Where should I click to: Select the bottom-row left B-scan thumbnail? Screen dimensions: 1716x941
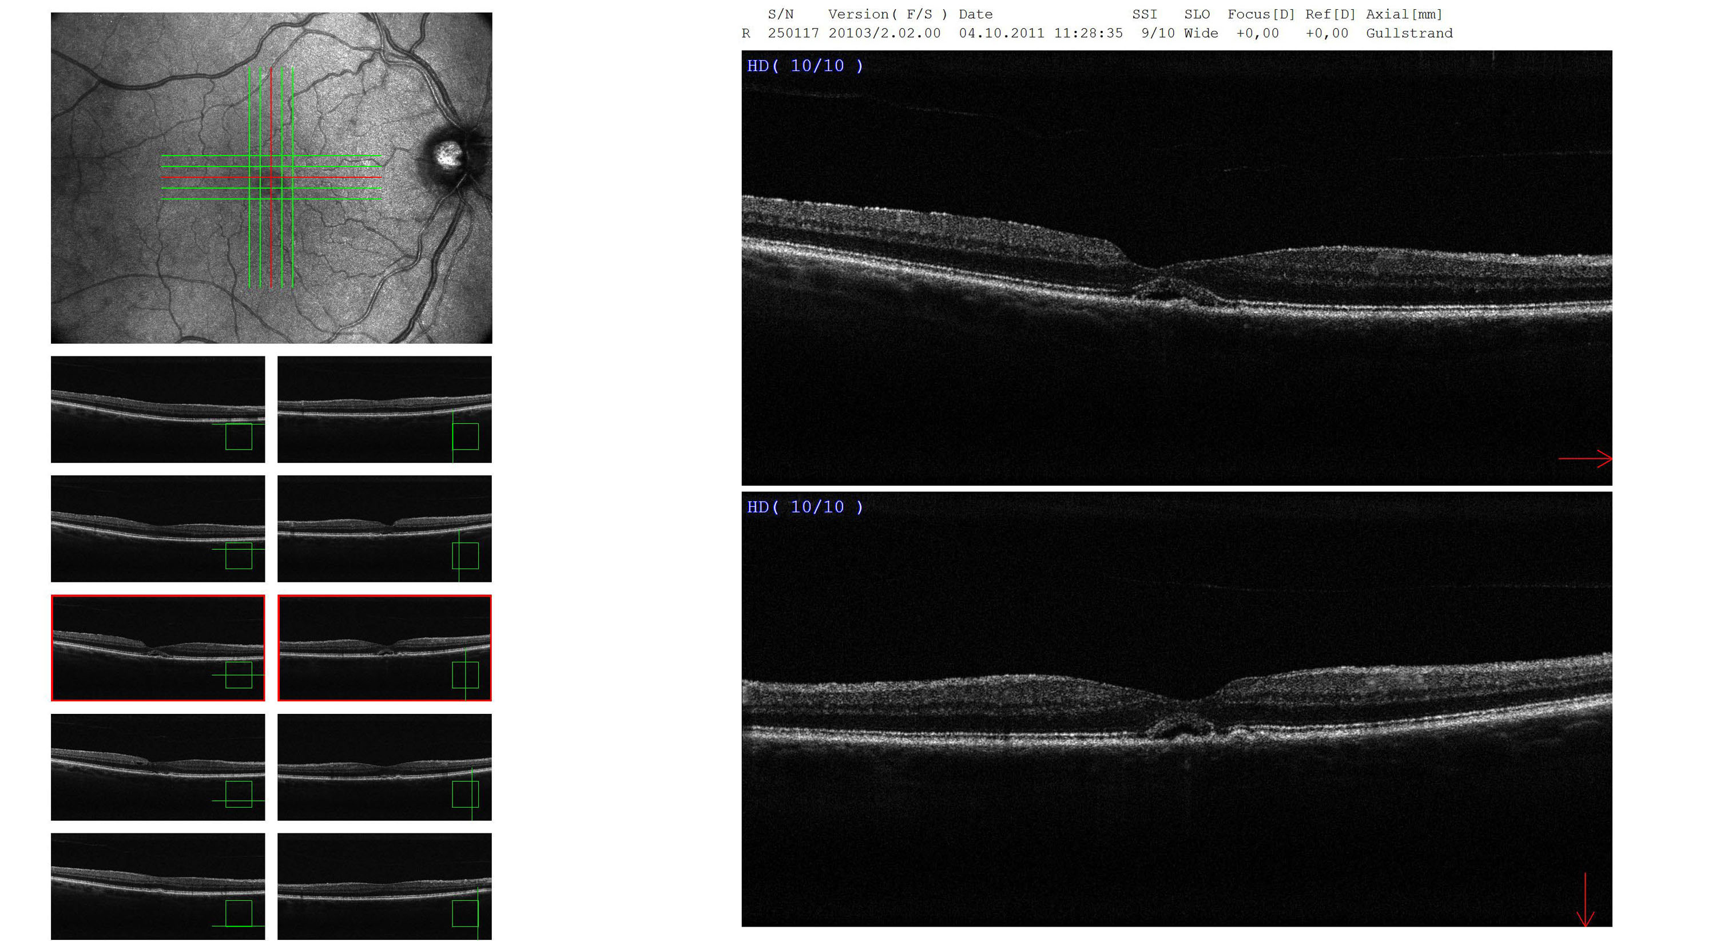click(158, 887)
